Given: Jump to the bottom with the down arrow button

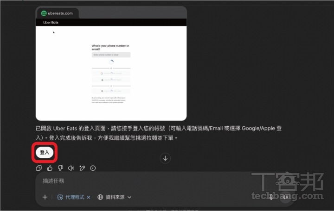Looking at the screenshot, I should click(165, 158).
